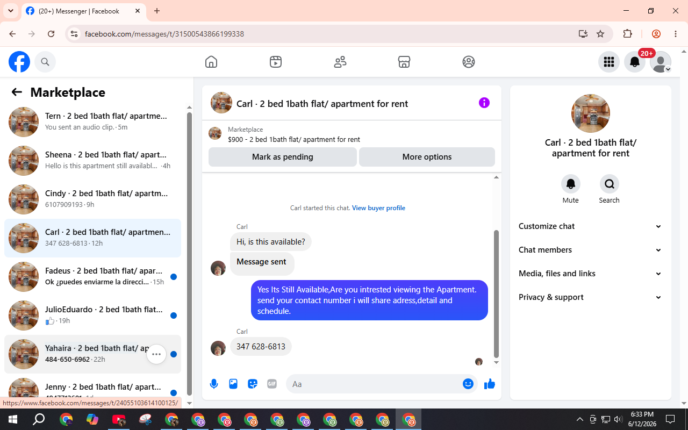This screenshot has height=430, width=688.
Task: Open the account profile avatar menu
Action: click(x=661, y=62)
